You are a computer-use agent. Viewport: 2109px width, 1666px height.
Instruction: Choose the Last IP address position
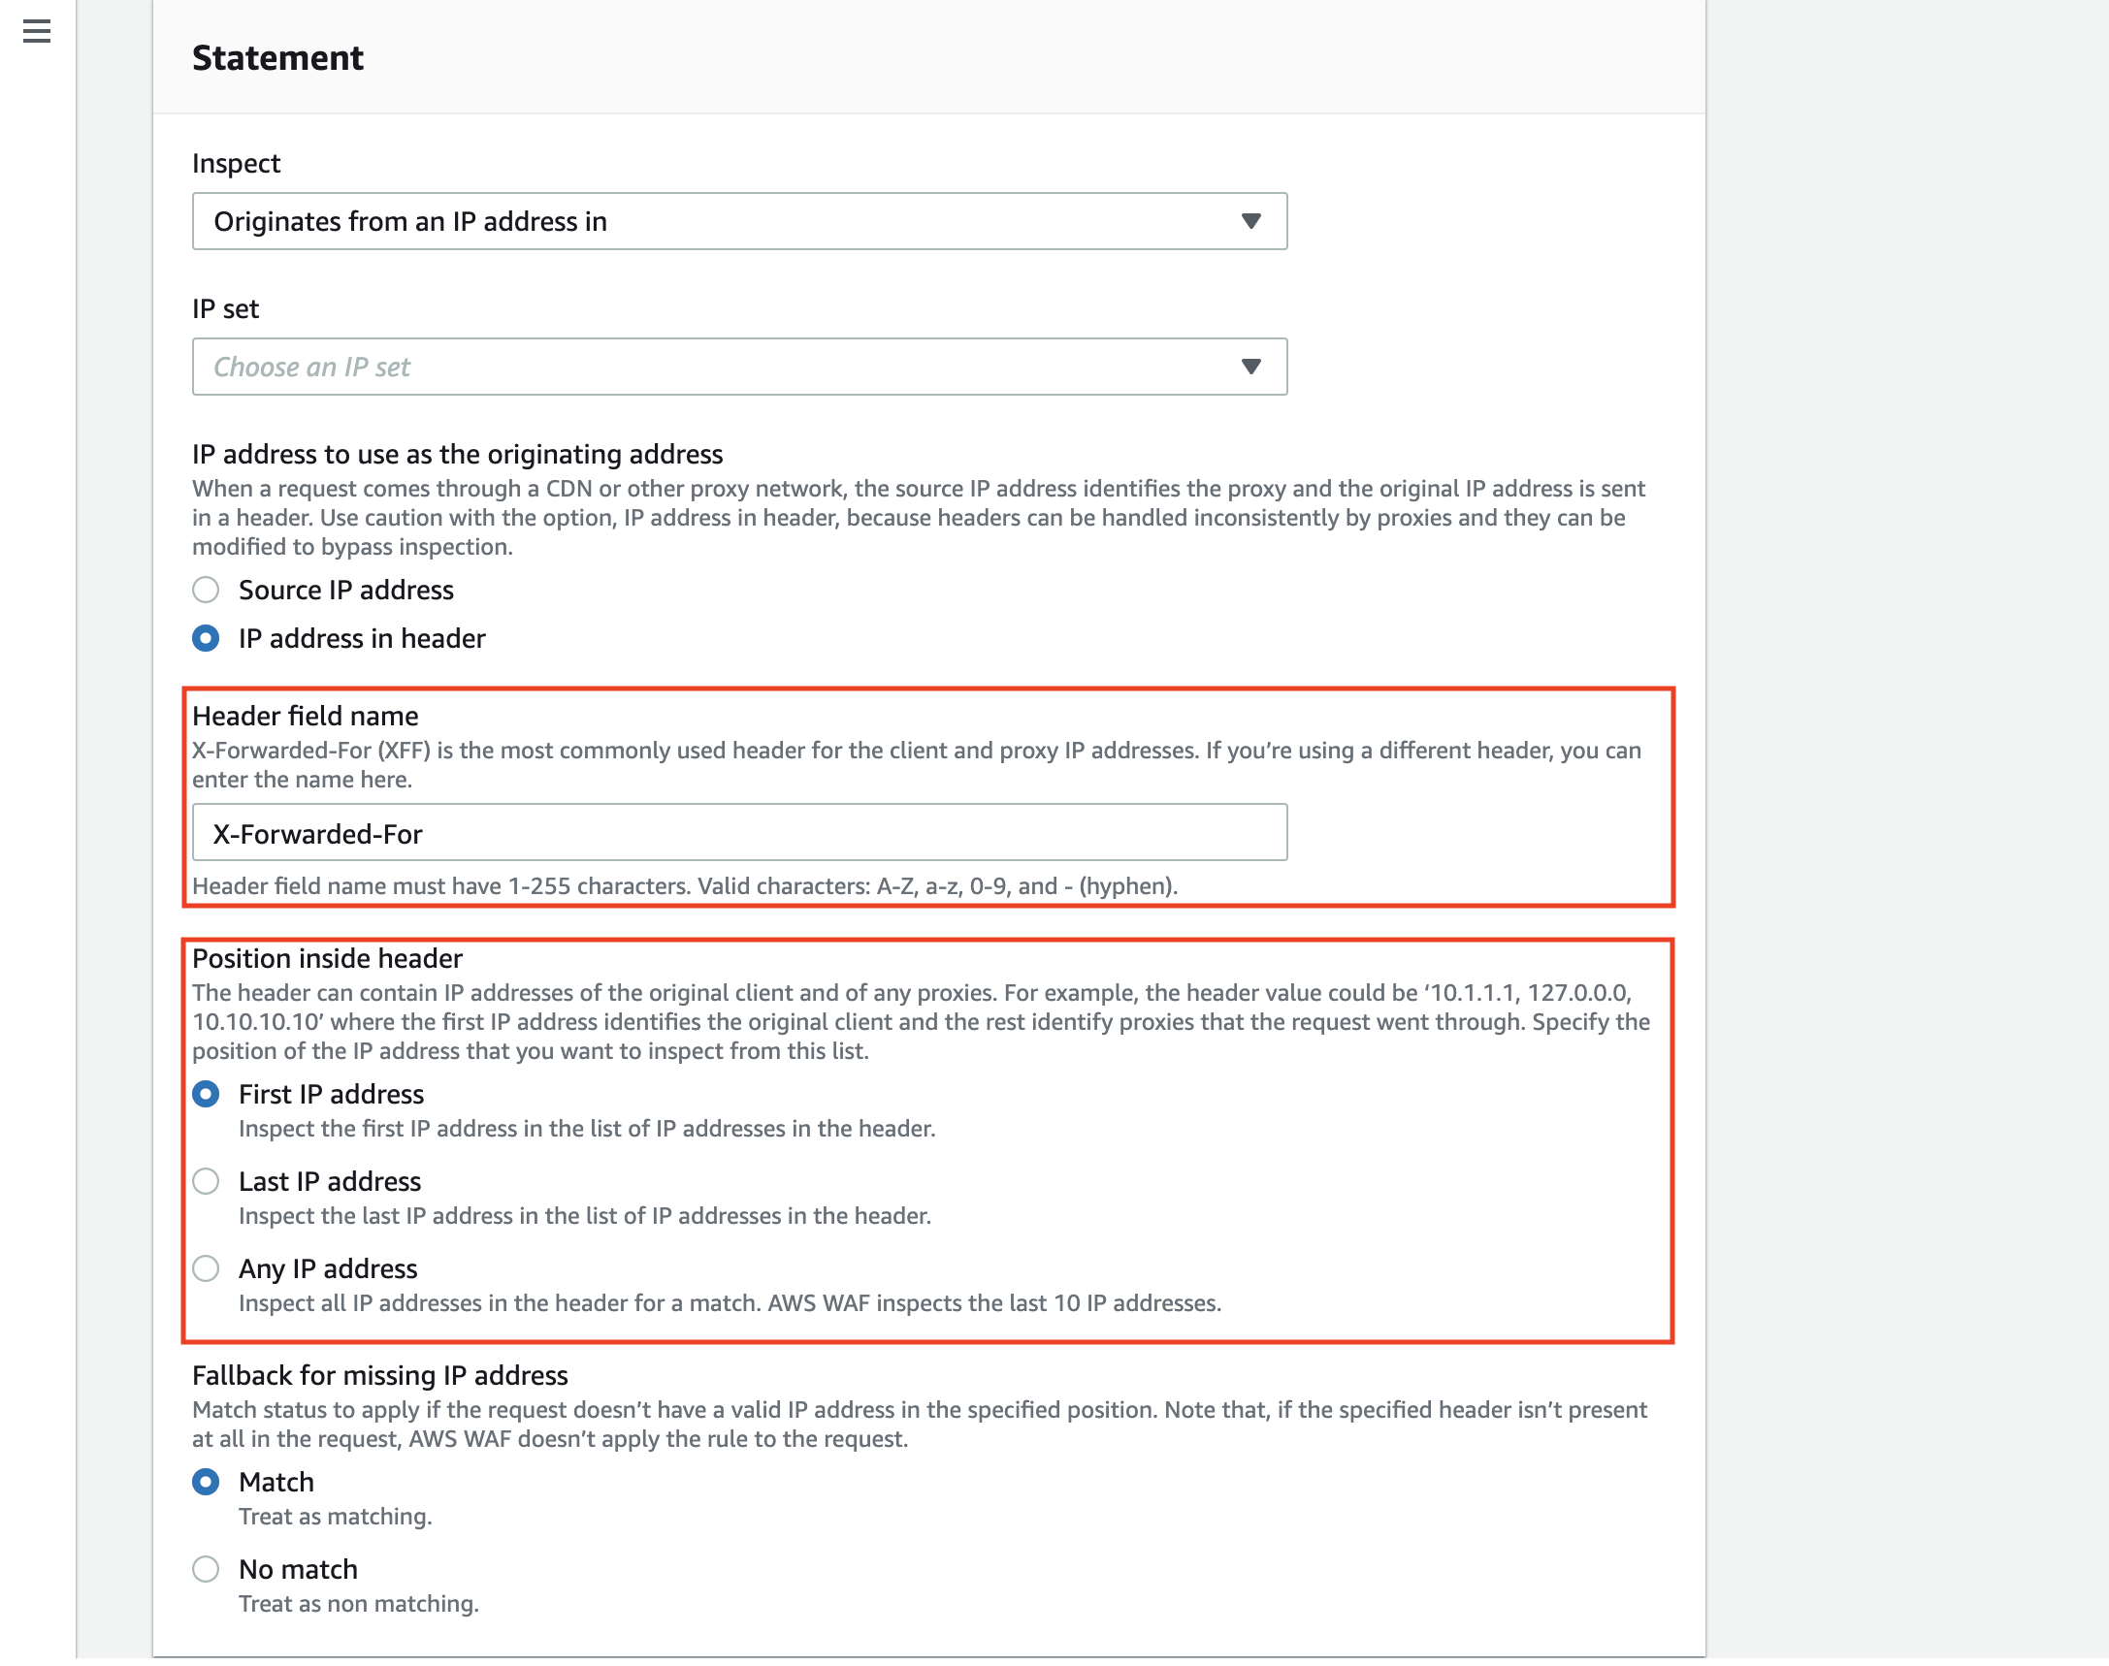[206, 1181]
